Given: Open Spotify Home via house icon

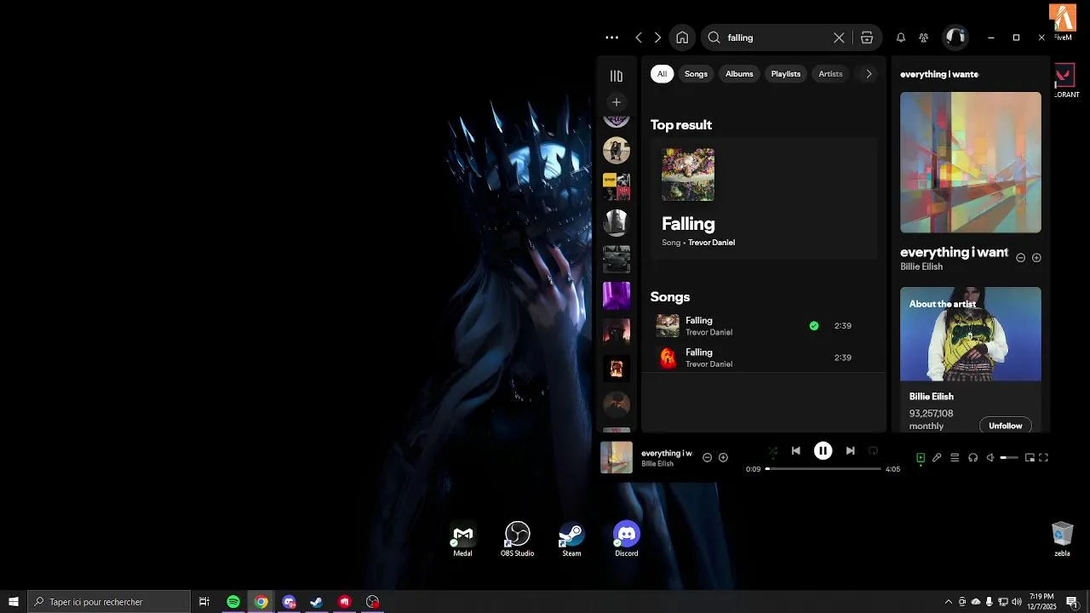Looking at the screenshot, I should point(682,37).
